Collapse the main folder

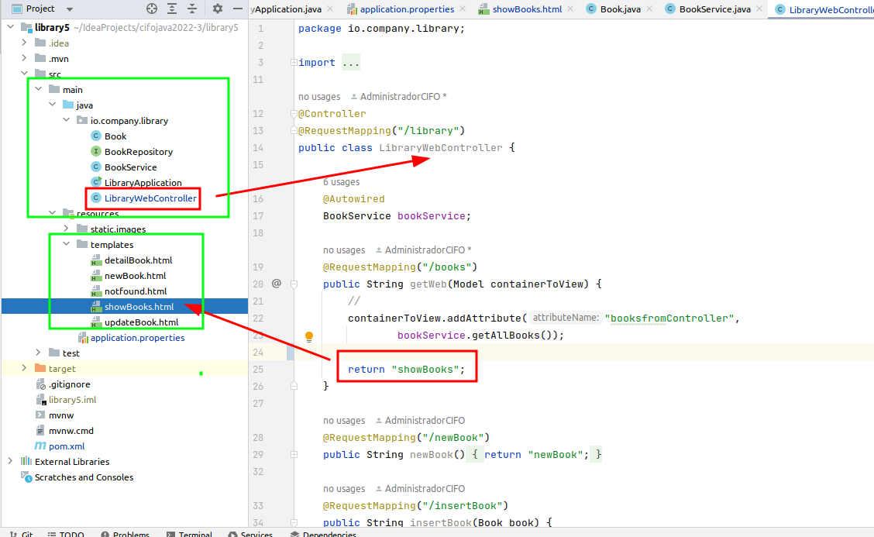39,88
